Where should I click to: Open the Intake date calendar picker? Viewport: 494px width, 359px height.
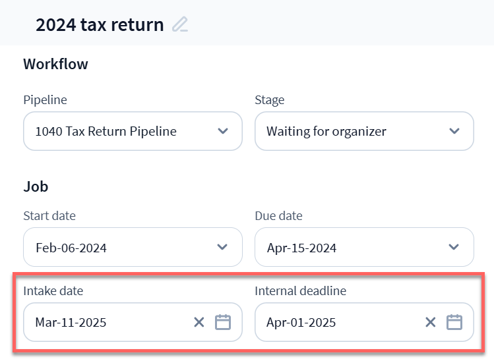[223, 322]
